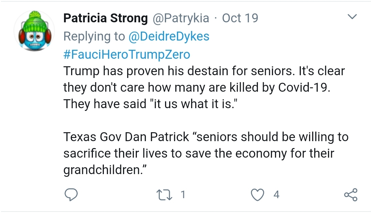Click the Texas Gov Dan Patrick line

coord(206,137)
